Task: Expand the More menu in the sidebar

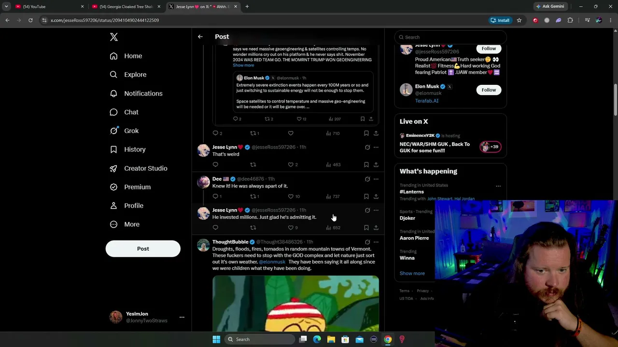Action: tap(125, 225)
